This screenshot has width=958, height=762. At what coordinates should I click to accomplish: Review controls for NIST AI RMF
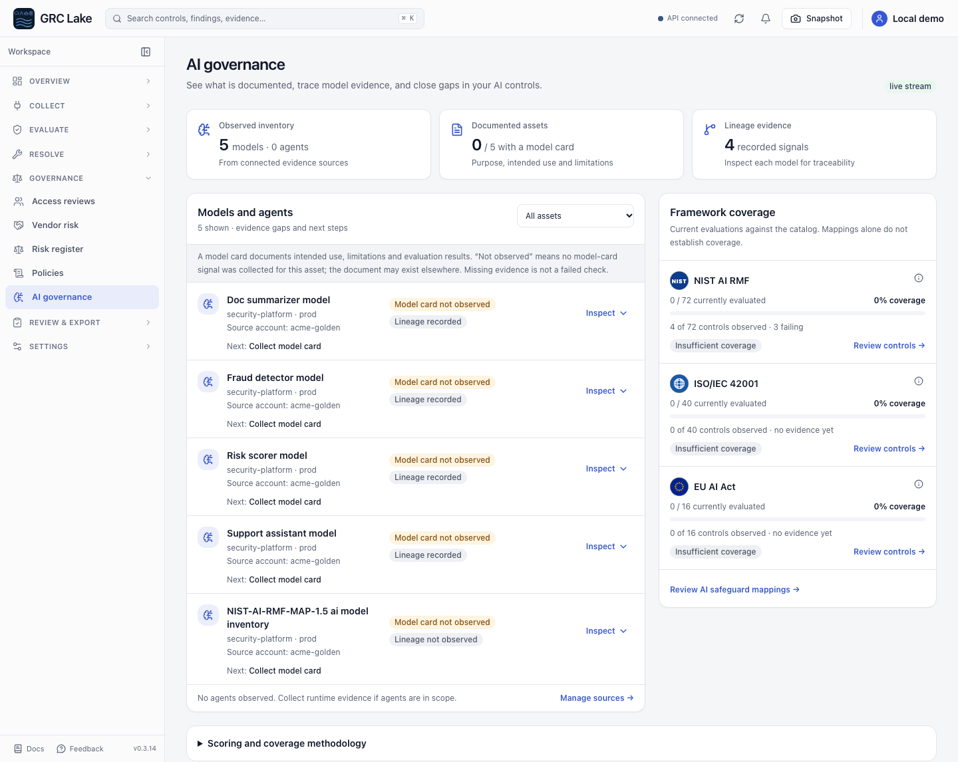(x=889, y=346)
